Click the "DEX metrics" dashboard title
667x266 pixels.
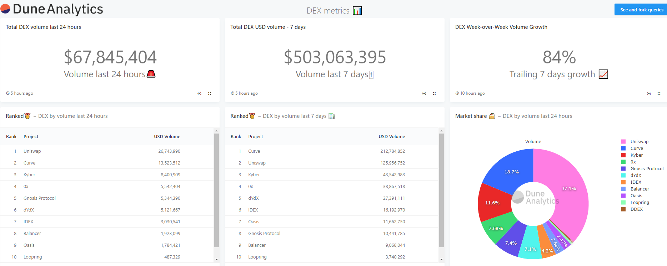click(x=328, y=11)
